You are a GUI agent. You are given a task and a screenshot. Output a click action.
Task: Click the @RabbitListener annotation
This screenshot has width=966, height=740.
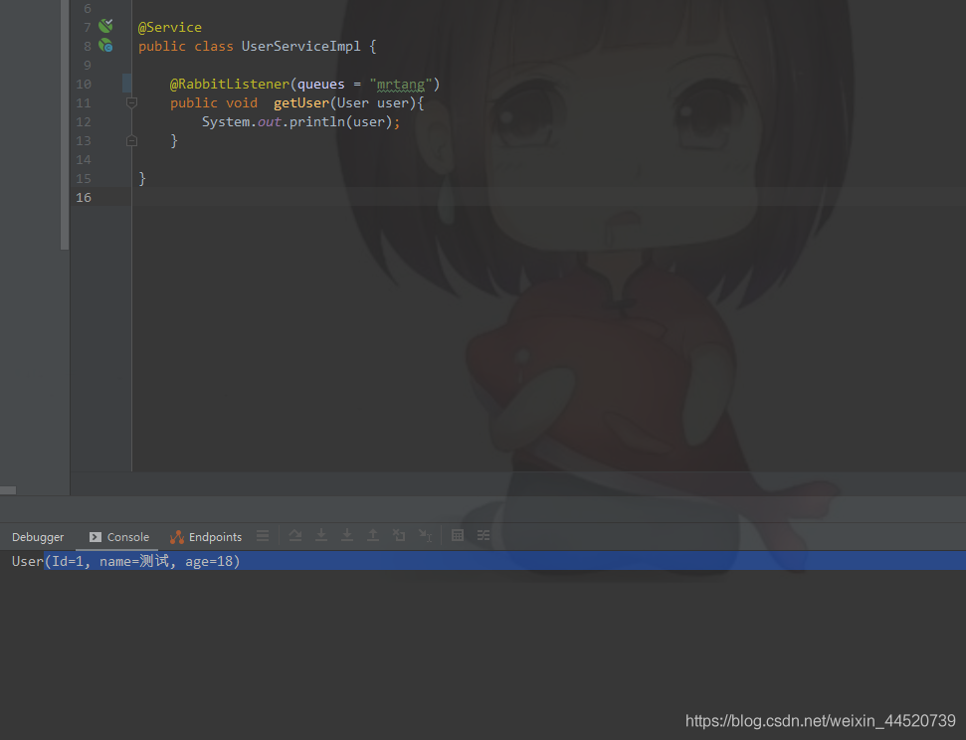[x=229, y=84]
